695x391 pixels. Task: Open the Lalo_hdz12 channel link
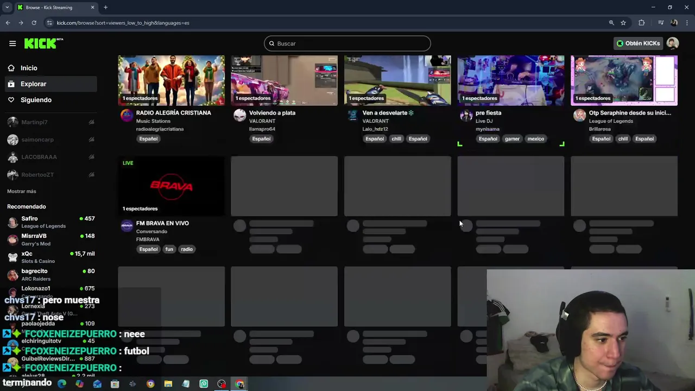[375, 129]
